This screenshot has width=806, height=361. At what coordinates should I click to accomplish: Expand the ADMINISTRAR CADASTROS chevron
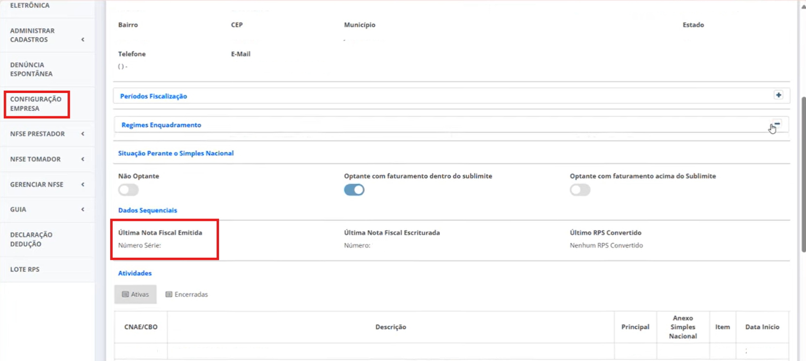(x=83, y=40)
